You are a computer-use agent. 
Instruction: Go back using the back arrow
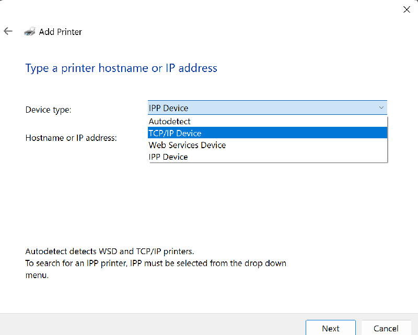pos(8,31)
